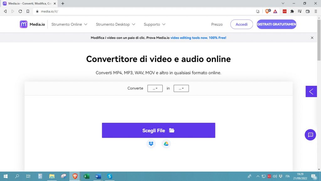Upload a file from Dropbox
321x181 pixels.
(151, 144)
